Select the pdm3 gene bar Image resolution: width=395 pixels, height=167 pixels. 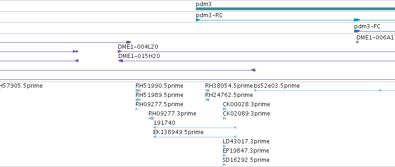(x=295, y=9)
